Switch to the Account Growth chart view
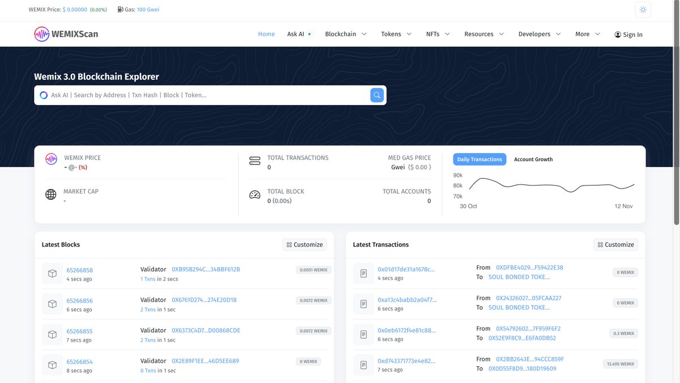680x383 pixels. tap(533, 159)
